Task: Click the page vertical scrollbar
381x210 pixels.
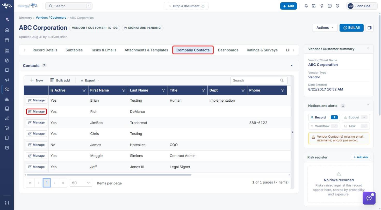Action: click(x=379, y=65)
